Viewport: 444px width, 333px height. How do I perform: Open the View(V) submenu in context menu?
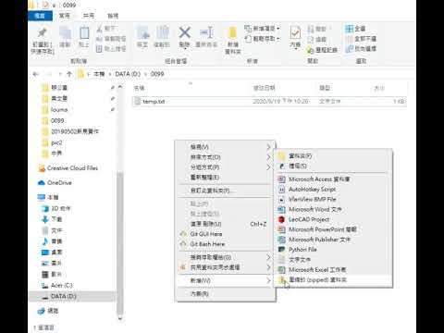[225, 147]
